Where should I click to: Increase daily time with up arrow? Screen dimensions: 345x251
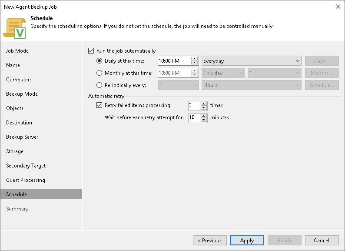pyautogui.click(x=194, y=59)
